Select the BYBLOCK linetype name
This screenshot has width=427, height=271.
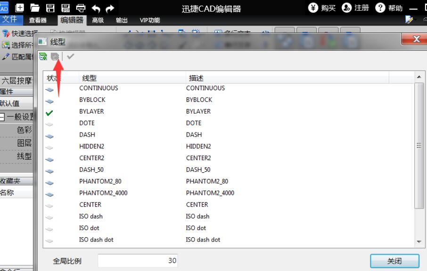[x=92, y=100]
